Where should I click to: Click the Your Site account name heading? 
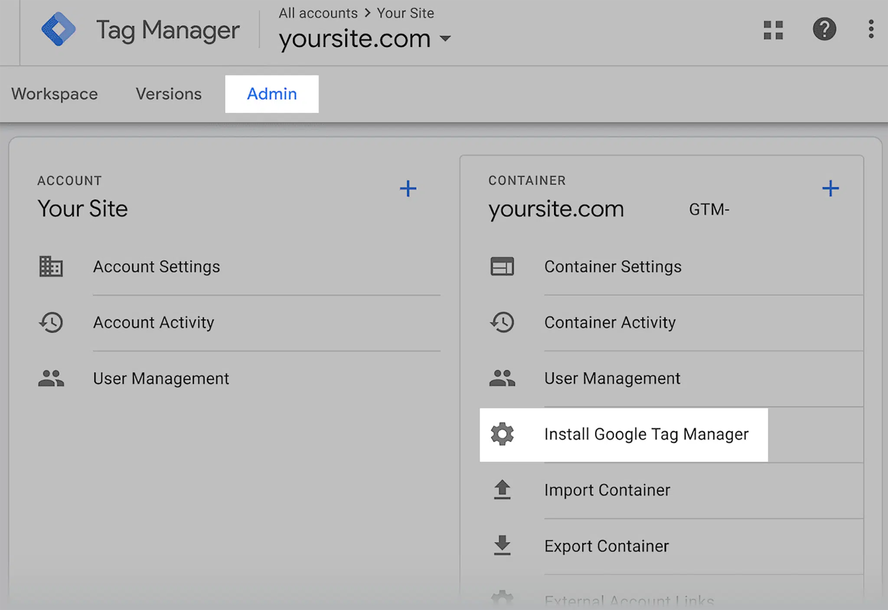pos(82,209)
